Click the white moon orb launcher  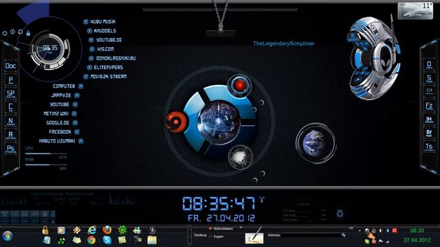tap(240, 157)
